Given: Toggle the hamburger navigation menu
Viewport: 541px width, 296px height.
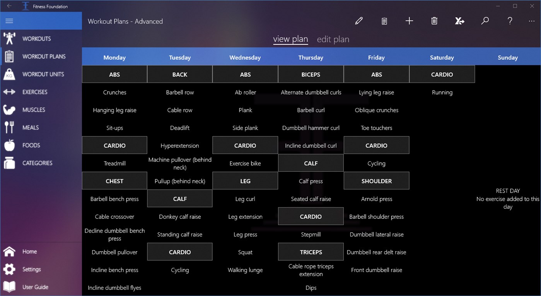Looking at the screenshot, I should (x=9, y=21).
